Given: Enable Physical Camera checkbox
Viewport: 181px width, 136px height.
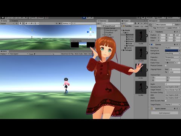Looking at the screenshot, I should point(166,66).
